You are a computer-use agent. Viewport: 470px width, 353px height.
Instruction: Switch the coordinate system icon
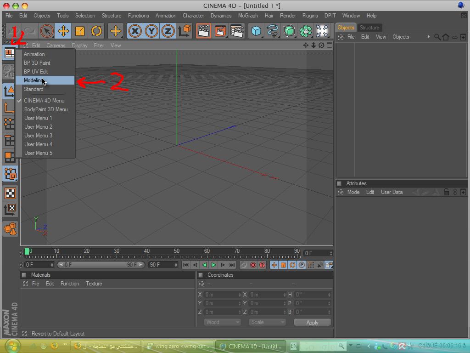(185, 31)
